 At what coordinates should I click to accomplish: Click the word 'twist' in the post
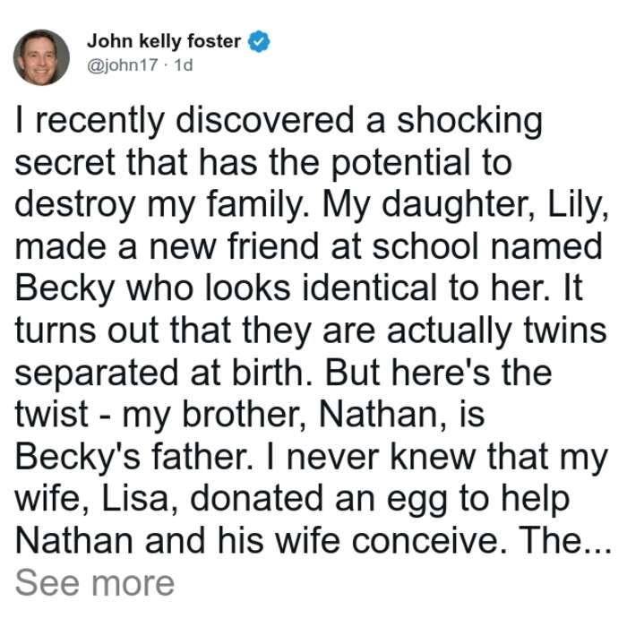point(52,414)
